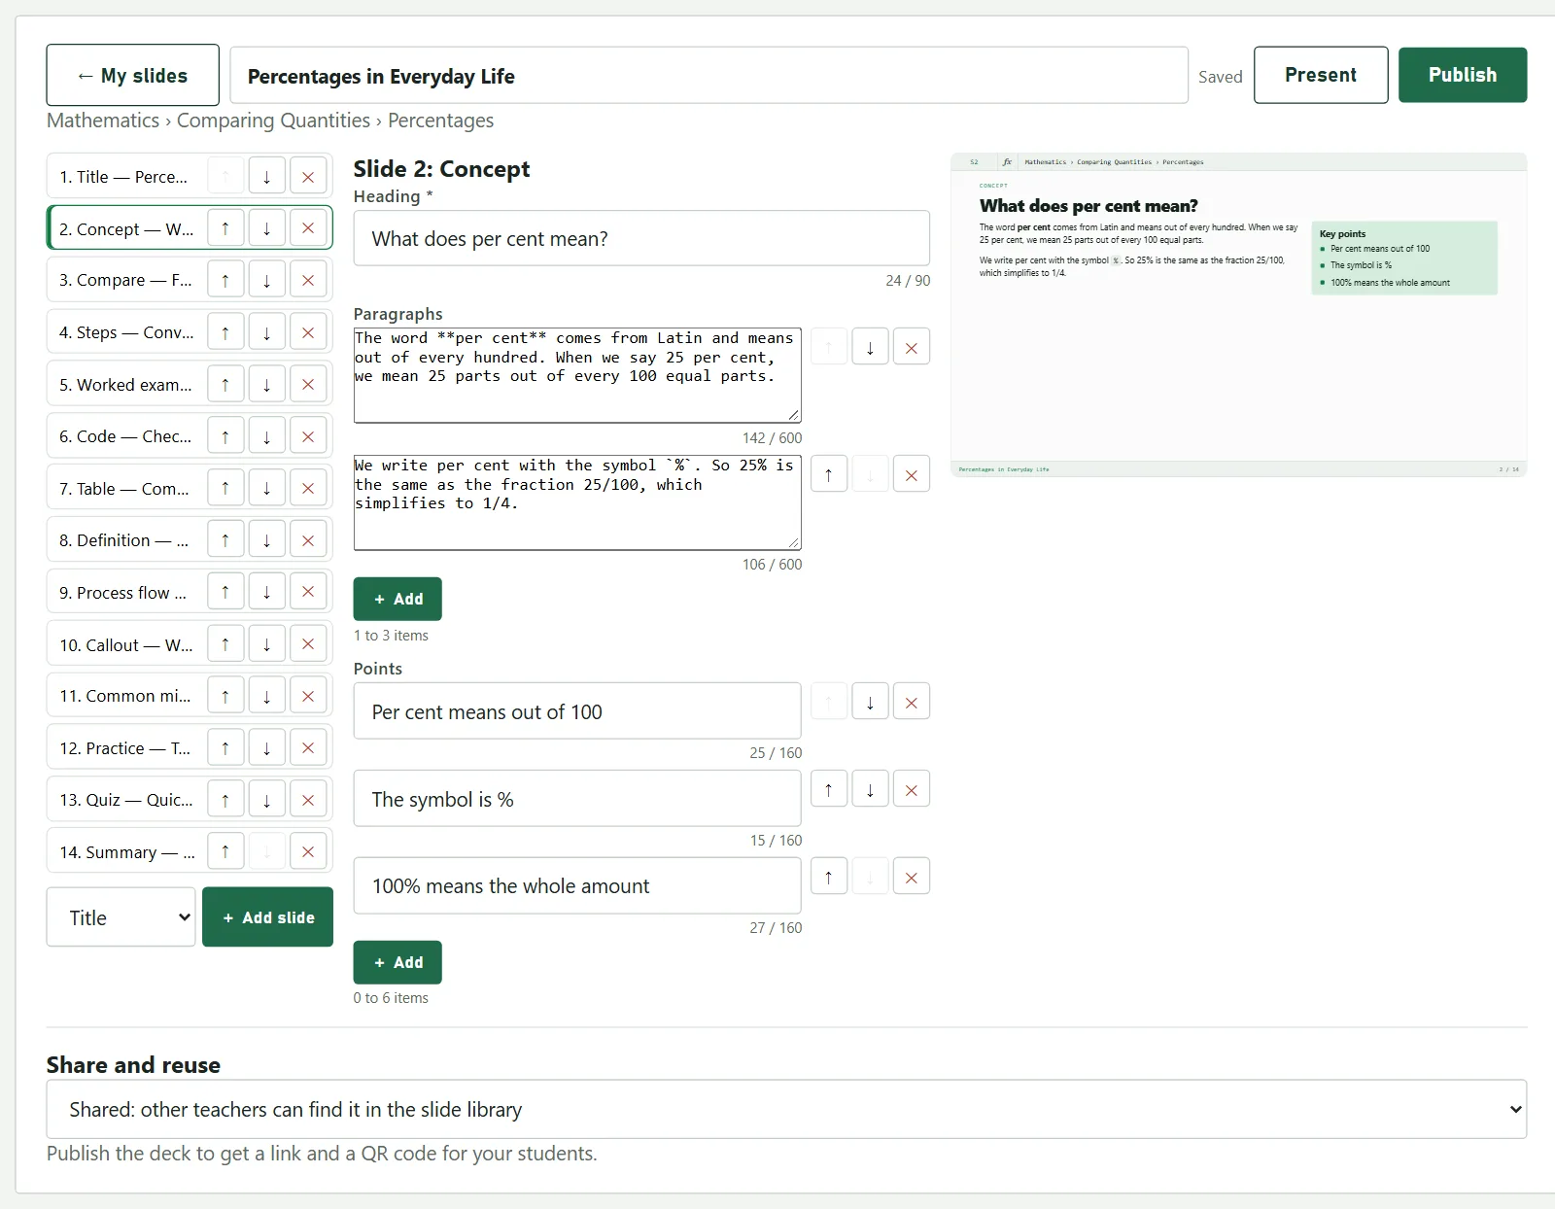Viewport: 1555px width, 1209px height.
Task: Edit 'The symbol is %' point field
Action: coord(577,799)
